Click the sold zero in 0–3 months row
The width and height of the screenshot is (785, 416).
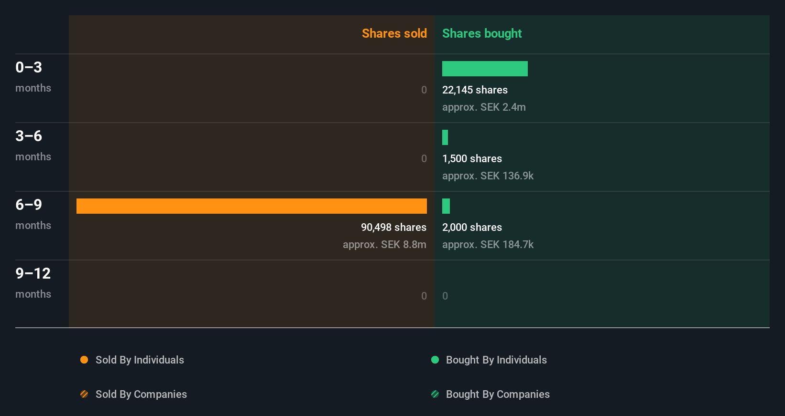424,90
